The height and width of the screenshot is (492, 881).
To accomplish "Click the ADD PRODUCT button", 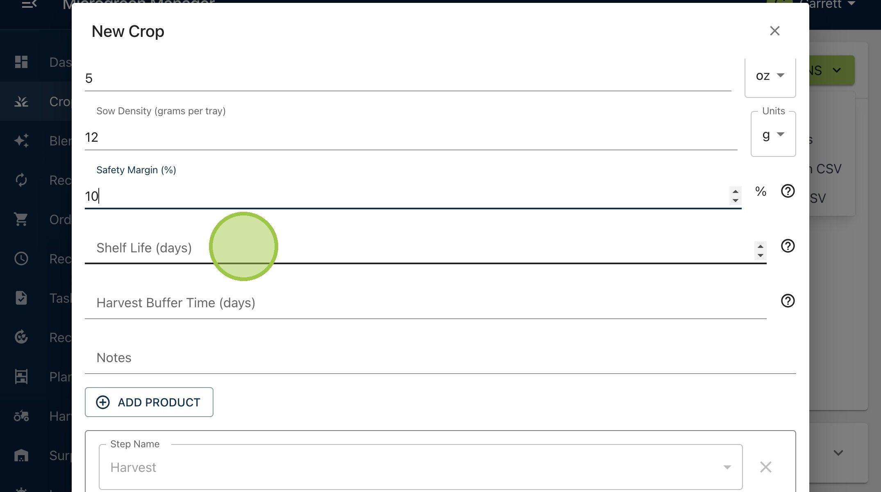I will click(x=149, y=402).
